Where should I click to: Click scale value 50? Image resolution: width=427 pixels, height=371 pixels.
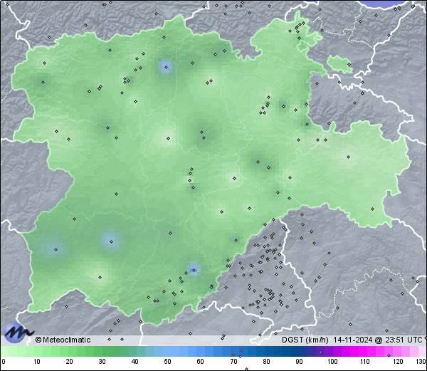point(167,362)
